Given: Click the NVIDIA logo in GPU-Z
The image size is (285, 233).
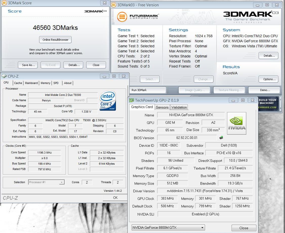Looking at the screenshot, I should [236, 123].
